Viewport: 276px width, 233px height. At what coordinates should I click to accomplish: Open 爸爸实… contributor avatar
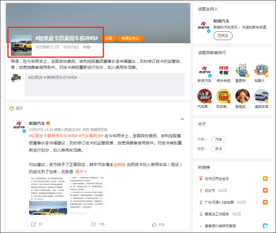(242, 96)
